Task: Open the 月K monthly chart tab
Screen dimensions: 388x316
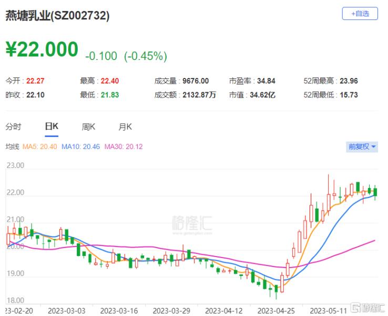Action: pyautogui.click(x=125, y=127)
